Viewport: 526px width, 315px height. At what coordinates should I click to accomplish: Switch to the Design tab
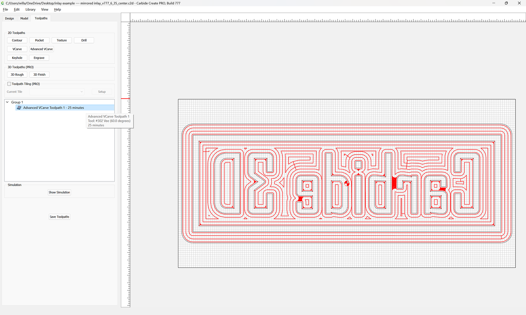[10, 18]
